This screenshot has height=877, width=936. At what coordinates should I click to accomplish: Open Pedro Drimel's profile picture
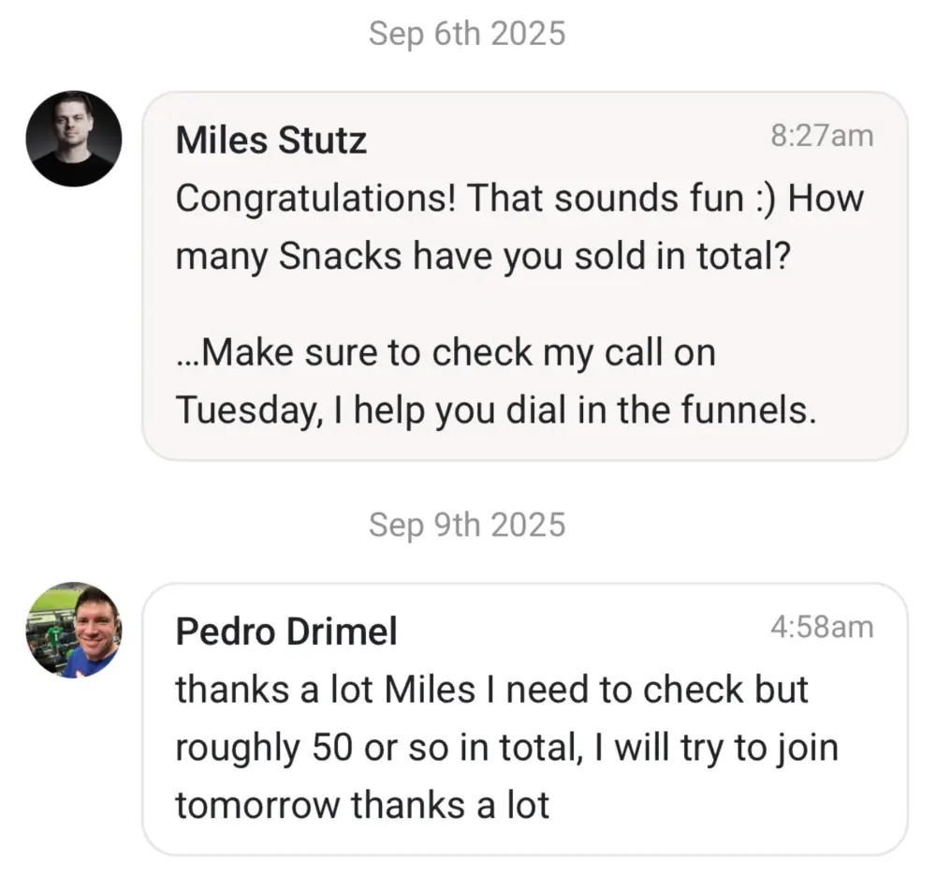tap(73, 630)
